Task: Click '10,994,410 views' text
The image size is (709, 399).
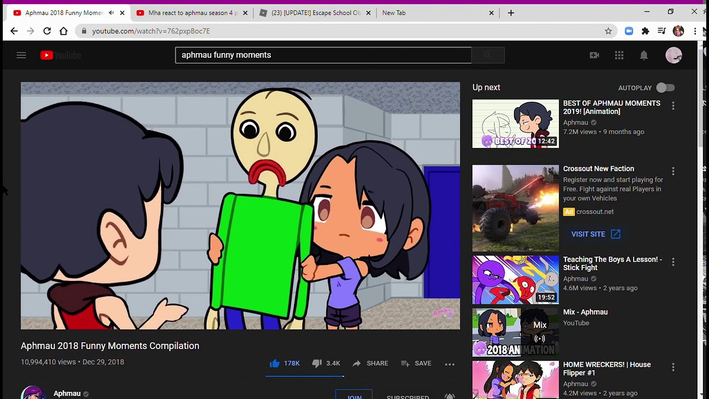Action: (48, 362)
